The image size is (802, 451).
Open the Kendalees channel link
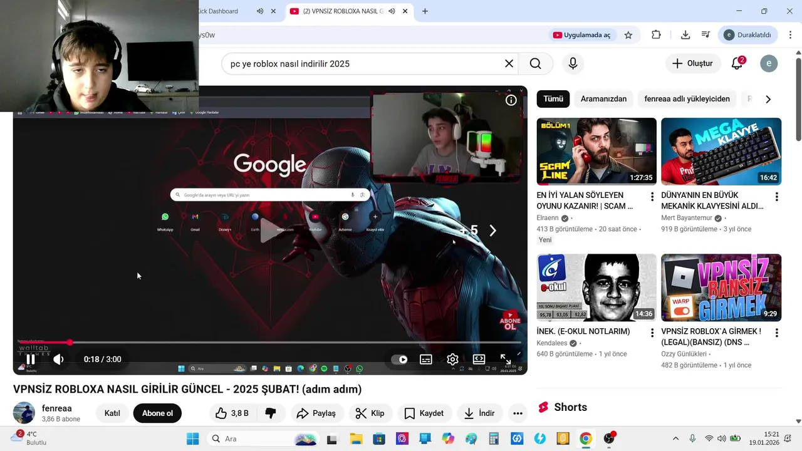[x=552, y=343]
